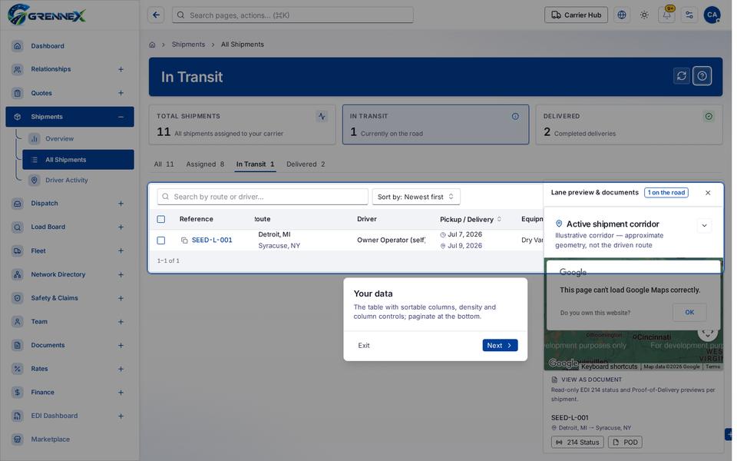This screenshot has width=737, height=461.
Task: Switch to the All 11 tab
Action: pyautogui.click(x=164, y=164)
